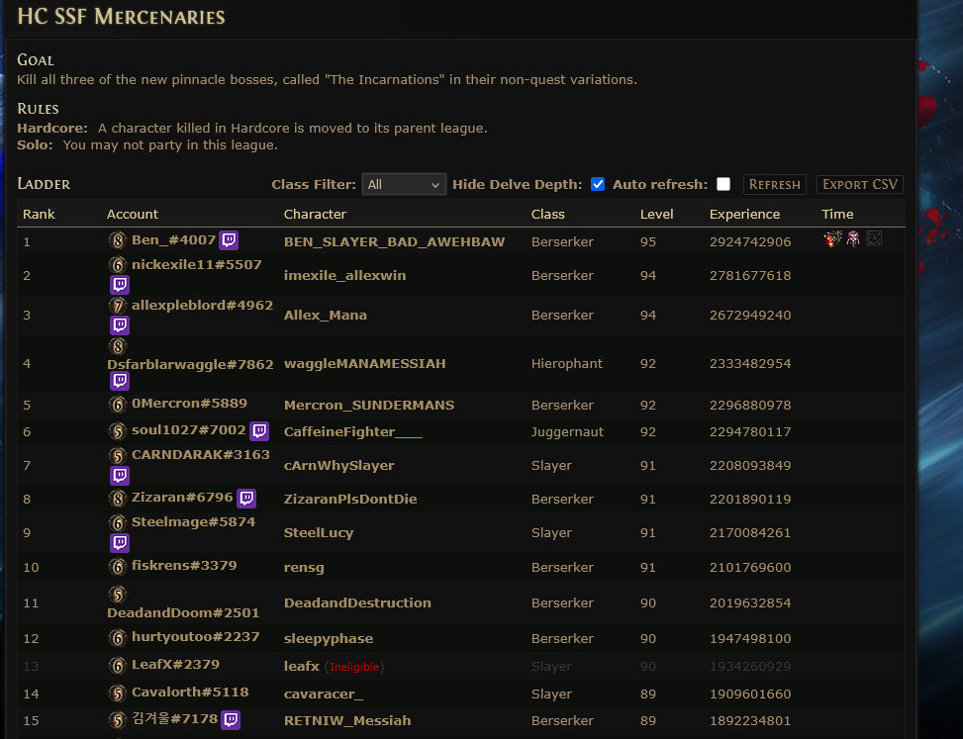Open nickexile11#5507's Twitch stream icon
963x739 pixels.
click(119, 285)
